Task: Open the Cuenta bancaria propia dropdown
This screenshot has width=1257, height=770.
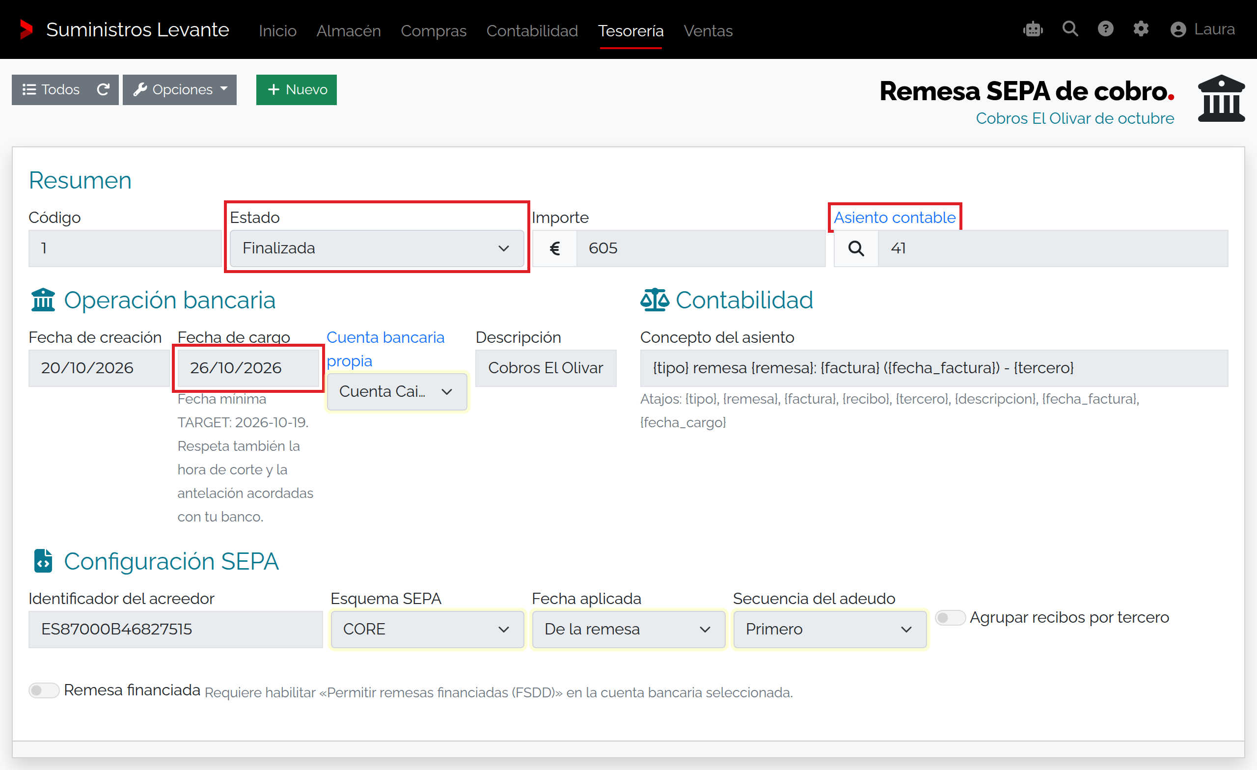Action: tap(397, 392)
